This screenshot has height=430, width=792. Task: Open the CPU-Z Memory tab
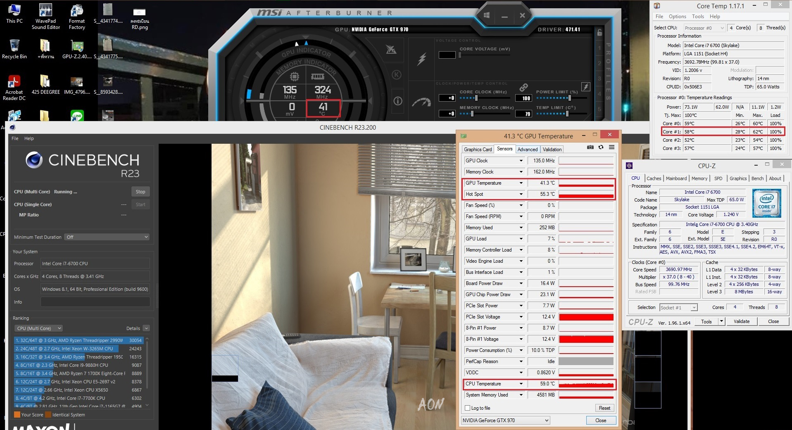pos(699,178)
